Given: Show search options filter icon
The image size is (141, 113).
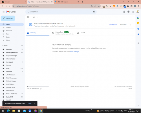Looking at the screenshot, I should click(x=94, y=12).
